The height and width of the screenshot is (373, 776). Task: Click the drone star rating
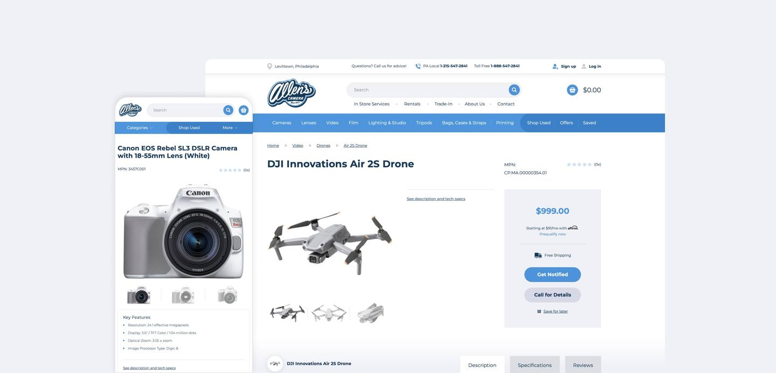pyautogui.click(x=579, y=164)
